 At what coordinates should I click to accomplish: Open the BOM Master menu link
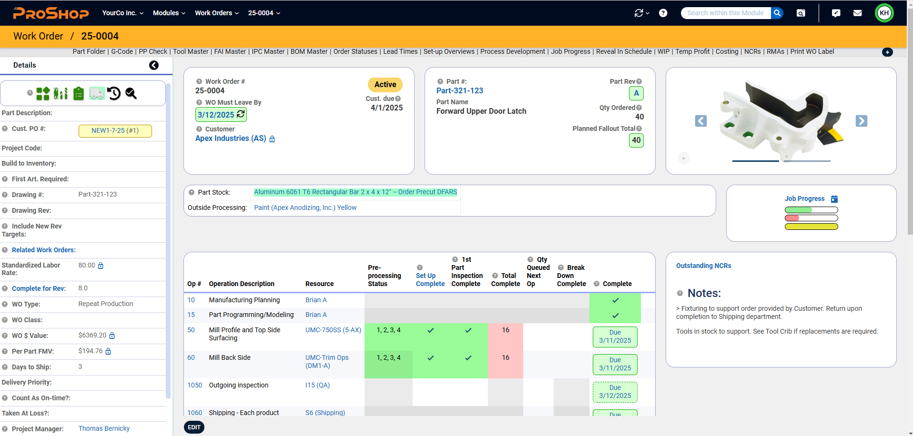309,51
